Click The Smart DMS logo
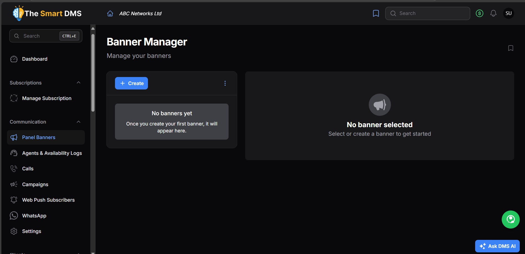This screenshot has height=254, width=525. point(47,13)
